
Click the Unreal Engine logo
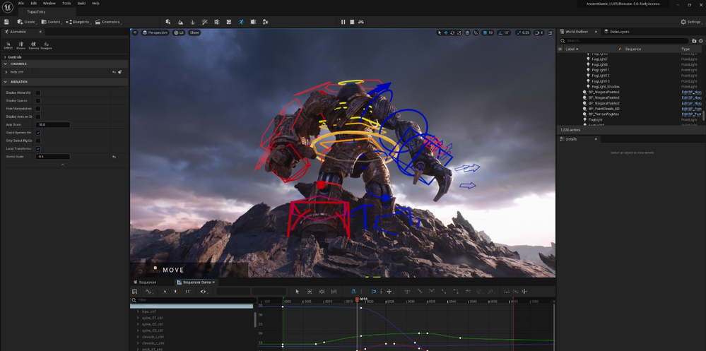click(x=7, y=7)
